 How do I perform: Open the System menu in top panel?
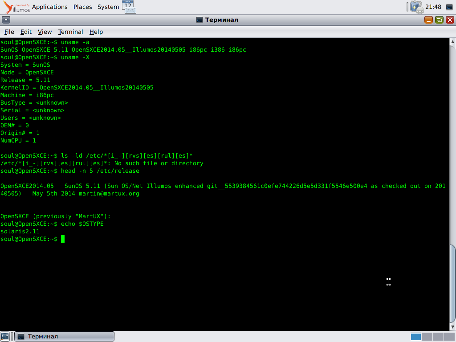coord(108,7)
